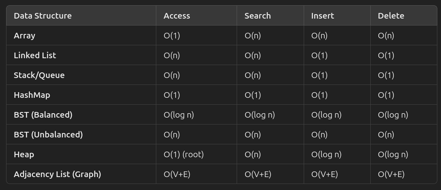The image size is (441, 190).
Task: Click the Heap row label
Action: pyautogui.click(x=24, y=154)
